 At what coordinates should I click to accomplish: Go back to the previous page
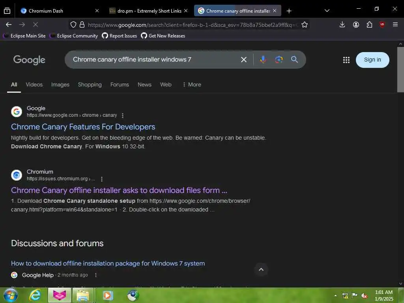tap(9, 25)
